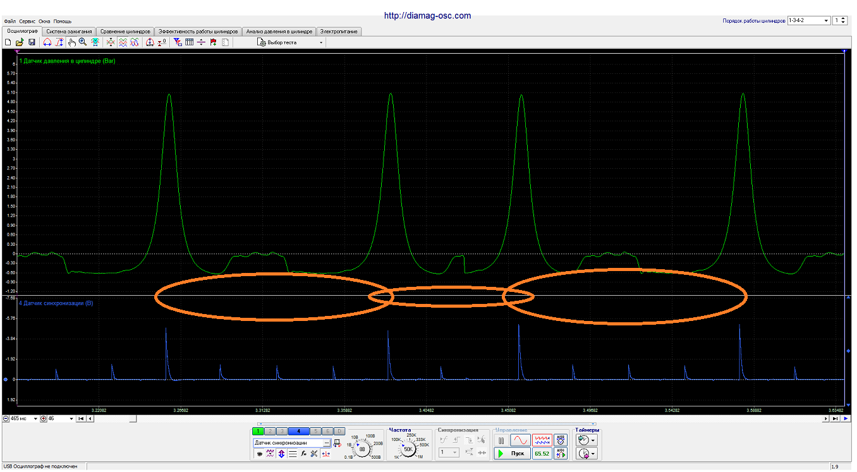857x472 pixels.
Task: Open the Сервис menu
Action: click(27, 21)
